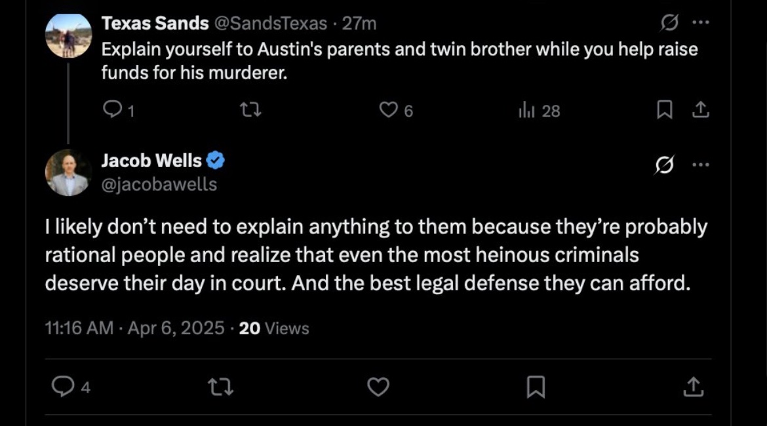Share Jacob Wells' tweet
The width and height of the screenshot is (767, 426).
point(692,387)
